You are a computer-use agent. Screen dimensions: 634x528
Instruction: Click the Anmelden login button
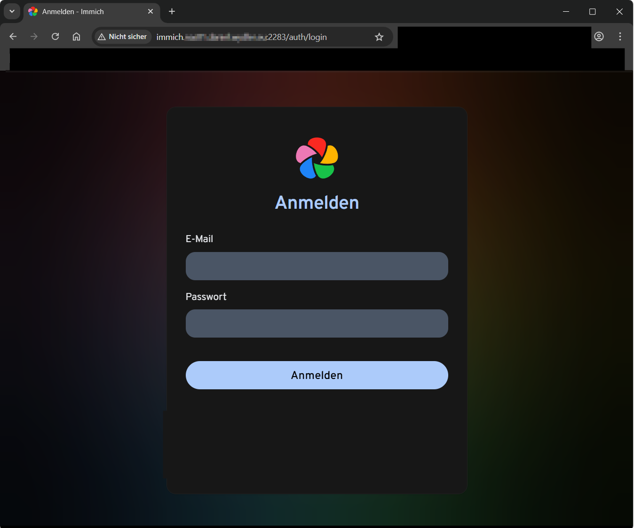pyautogui.click(x=317, y=375)
